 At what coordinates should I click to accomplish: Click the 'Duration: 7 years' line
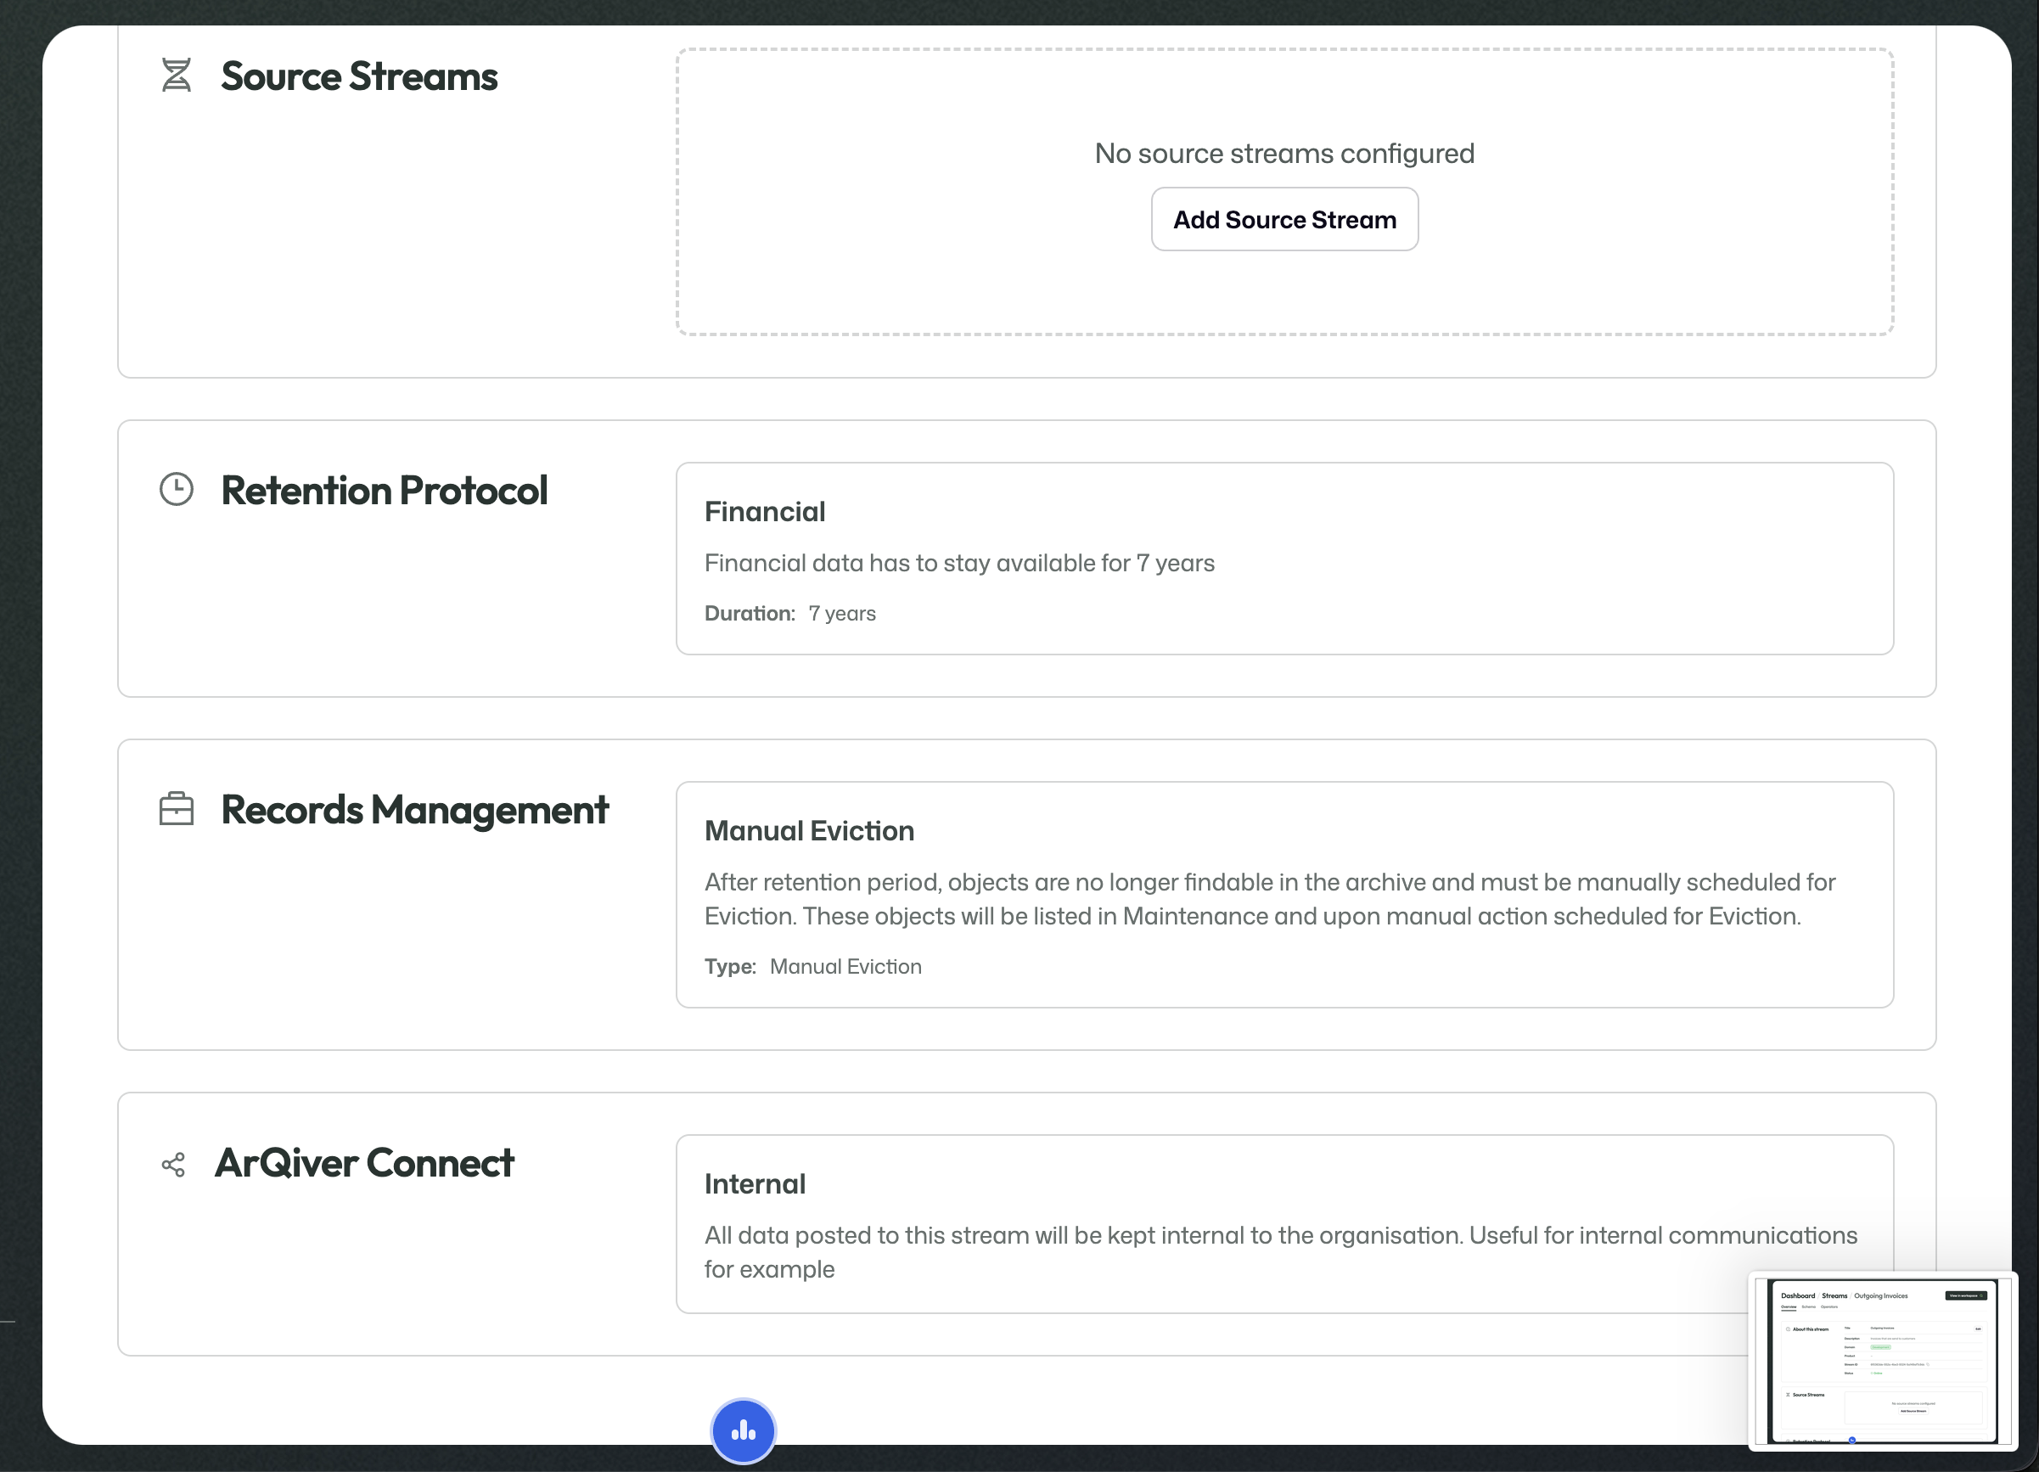tap(789, 613)
